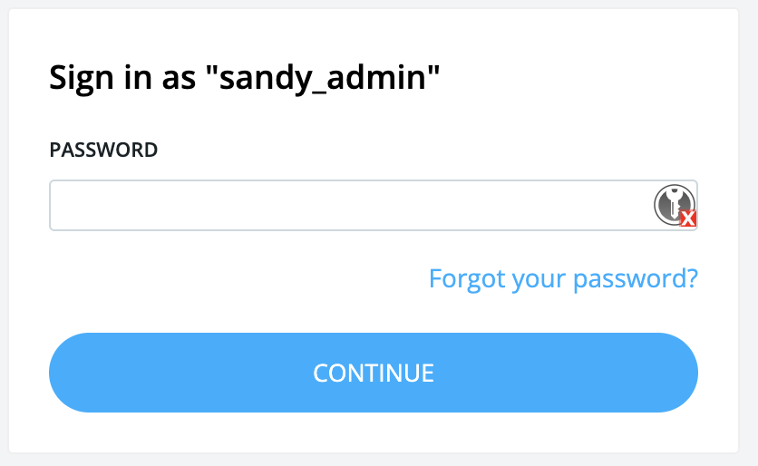Screen dimensions: 758x466
Task: Click CONTINUE to sign in as sandy_admin
Action: click(374, 373)
